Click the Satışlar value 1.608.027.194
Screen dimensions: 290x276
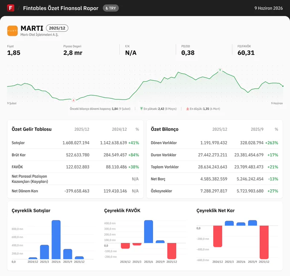[76, 143]
